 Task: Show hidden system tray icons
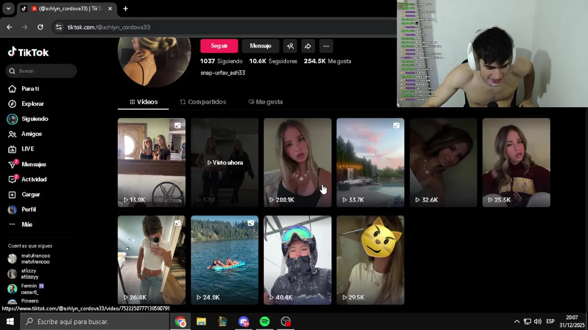click(x=517, y=322)
